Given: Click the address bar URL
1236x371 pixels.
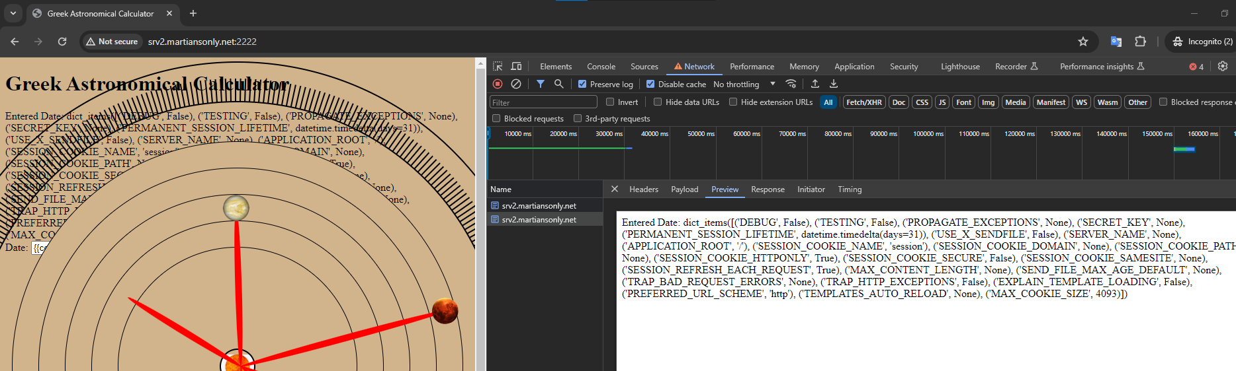Looking at the screenshot, I should pyautogui.click(x=202, y=42).
